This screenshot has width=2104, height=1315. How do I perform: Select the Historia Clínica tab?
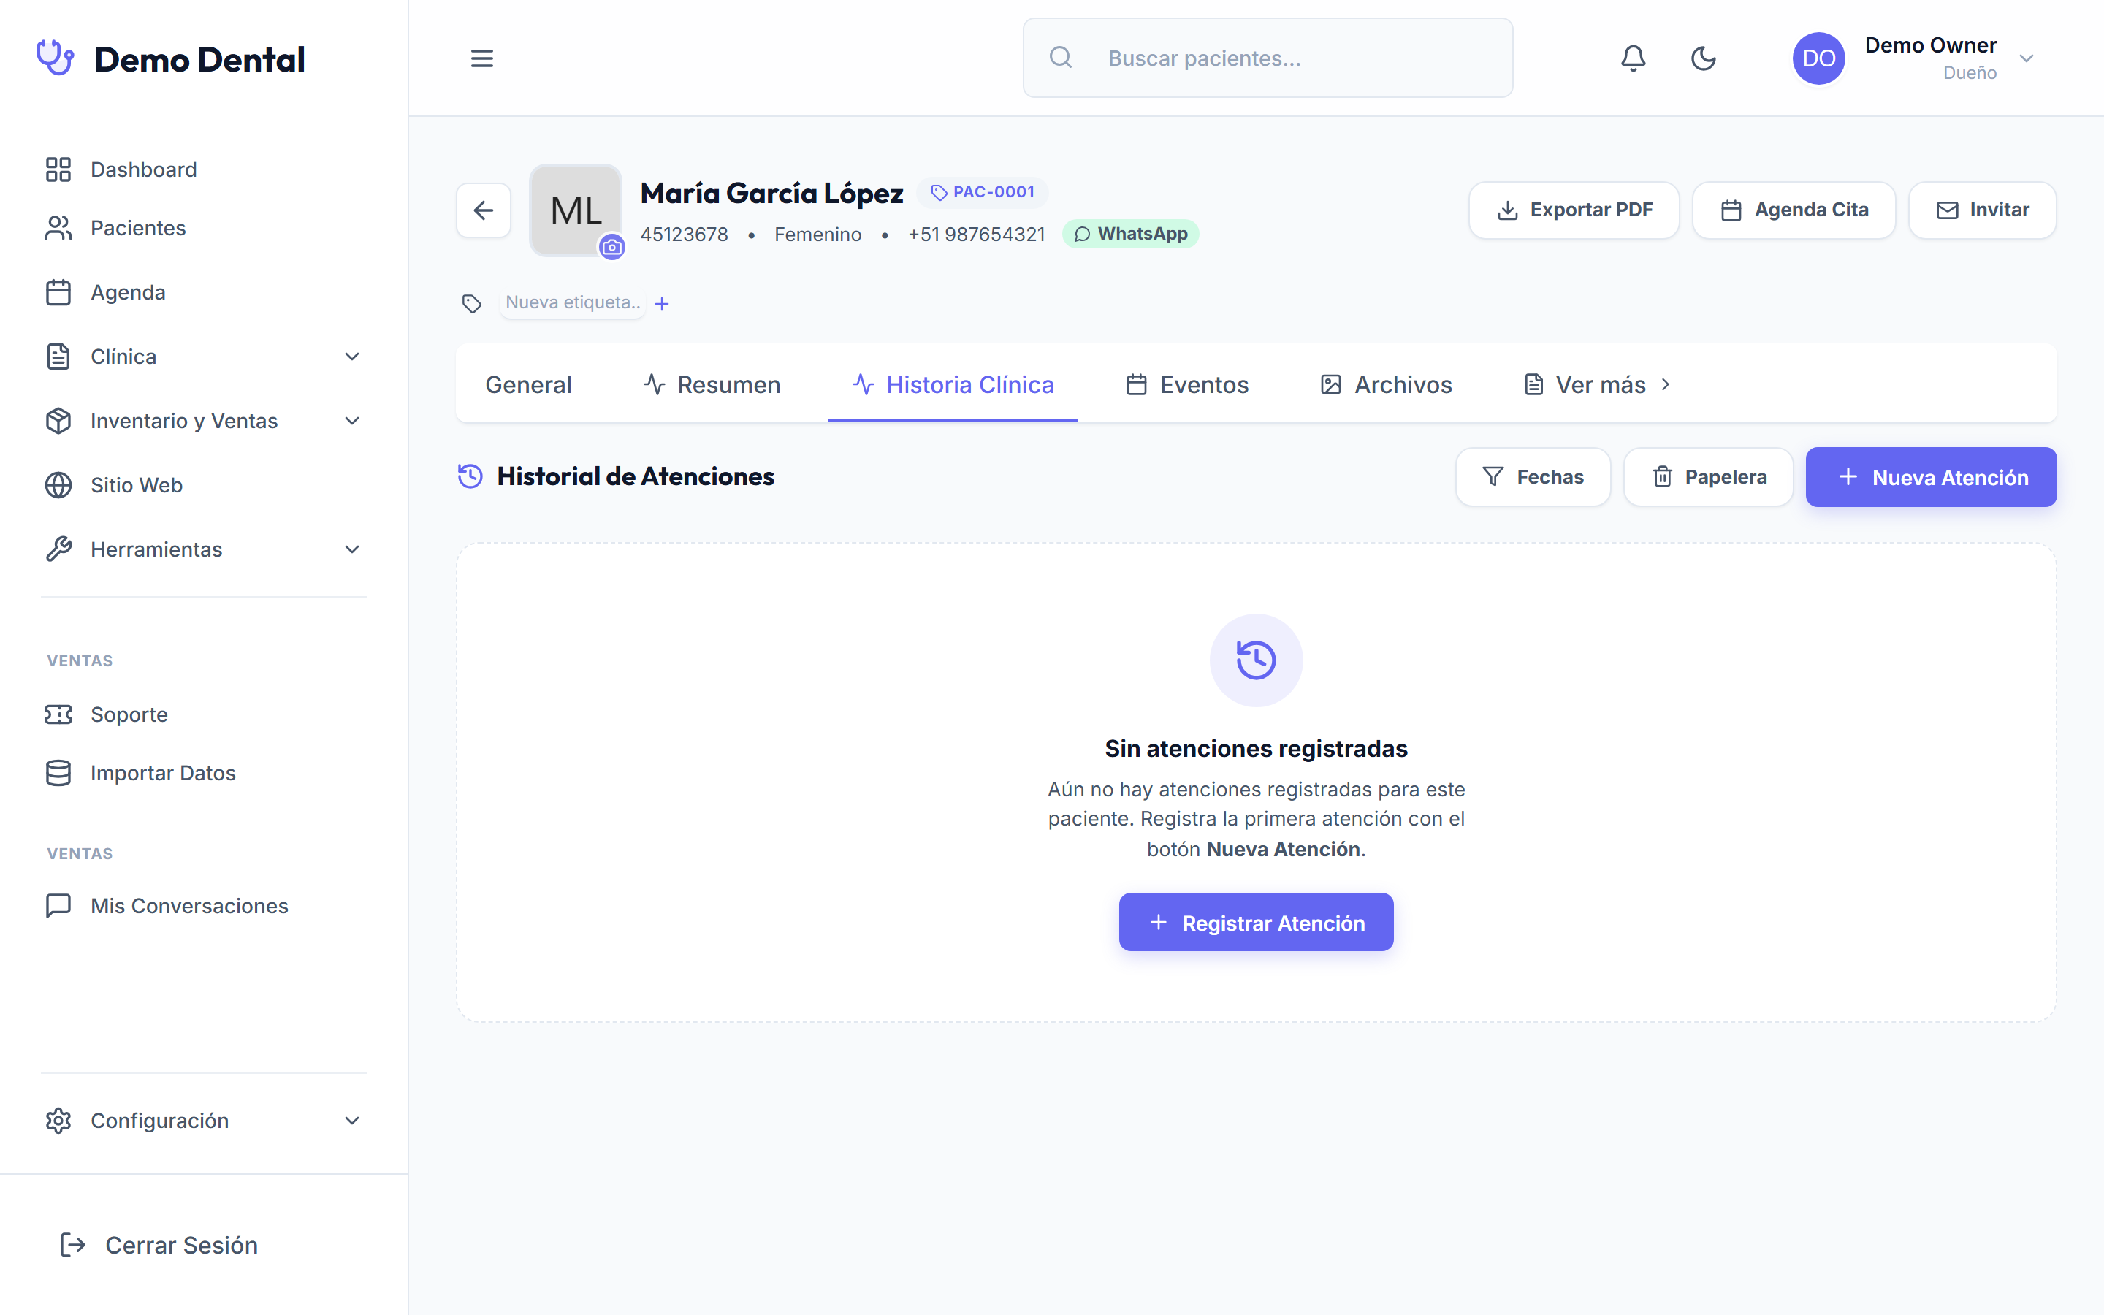tap(953, 384)
